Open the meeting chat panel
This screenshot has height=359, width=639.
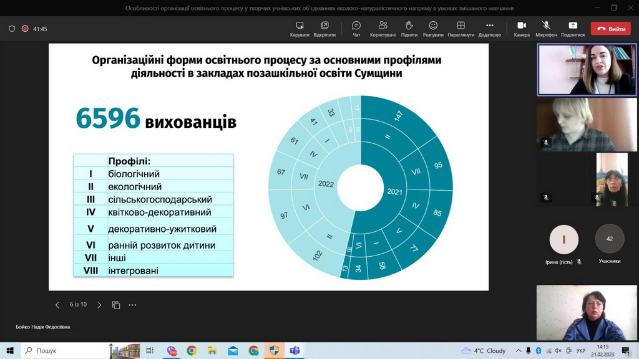coord(356,28)
